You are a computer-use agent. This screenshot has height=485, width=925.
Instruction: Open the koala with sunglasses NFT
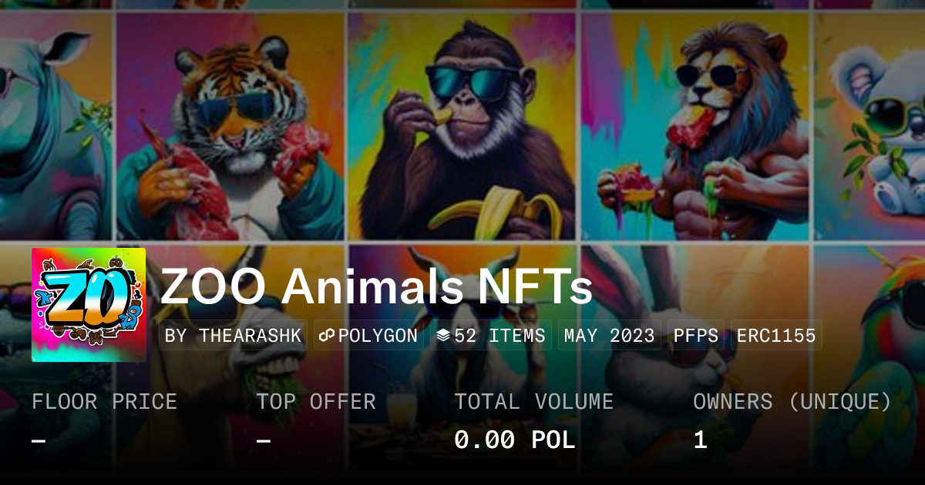coord(871,127)
